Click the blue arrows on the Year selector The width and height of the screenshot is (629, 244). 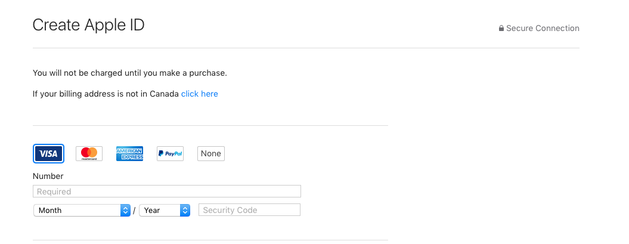[x=185, y=210]
